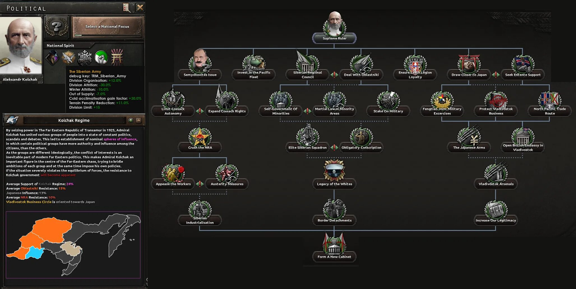Click the Semyonovites Issue focus icon
Image resolution: width=576 pixels, height=289 pixels.
coord(200,60)
